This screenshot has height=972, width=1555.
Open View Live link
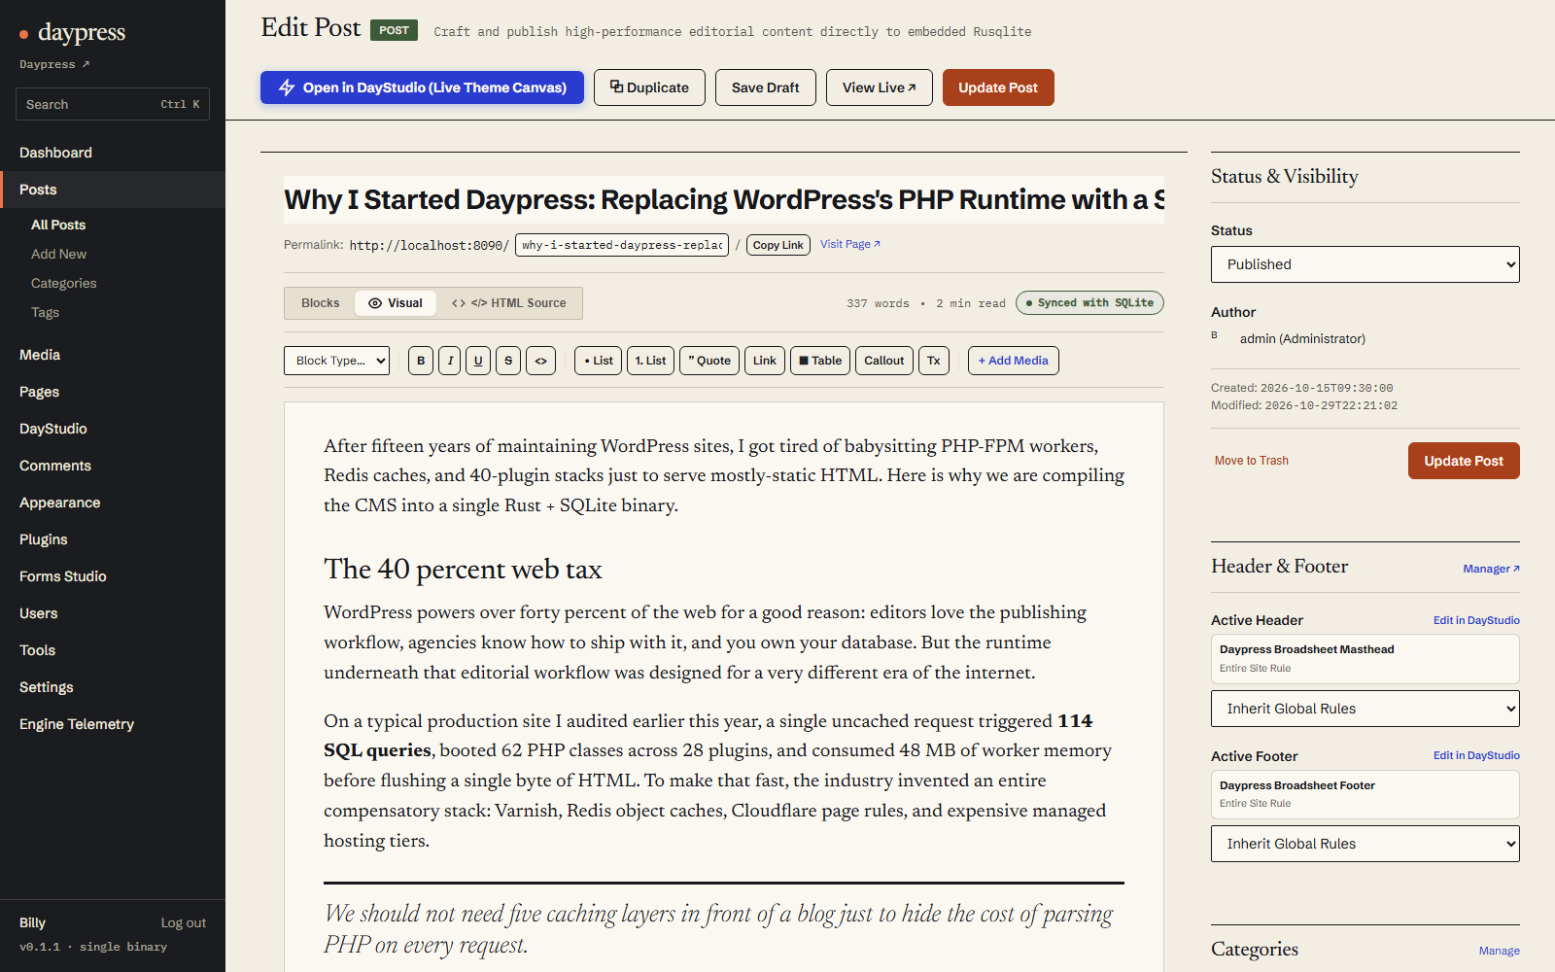(880, 87)
